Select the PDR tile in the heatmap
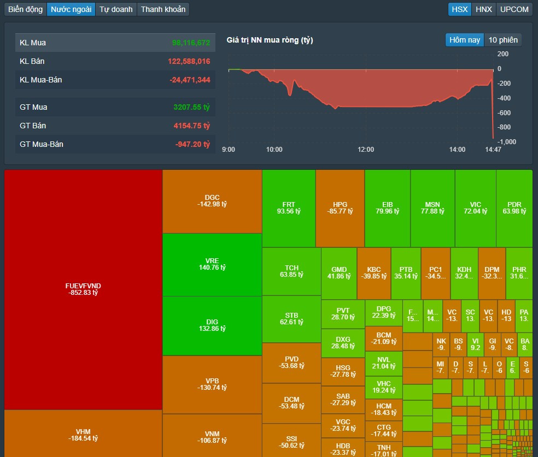Screen dimensions: 538x457 pos(514,208)
